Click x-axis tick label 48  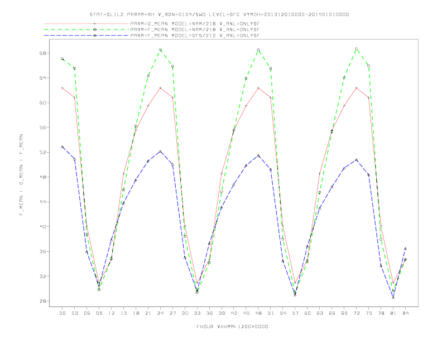[x=258, y=313]
